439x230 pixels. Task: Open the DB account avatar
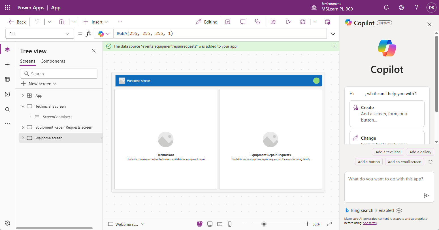[x=431, y=8]
